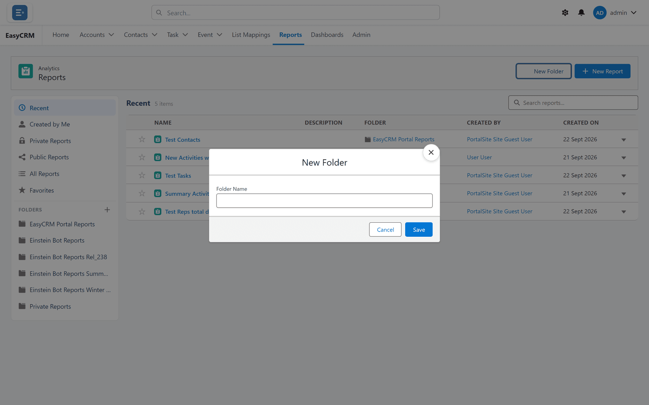Focus the global Search box

pos(295,13)
